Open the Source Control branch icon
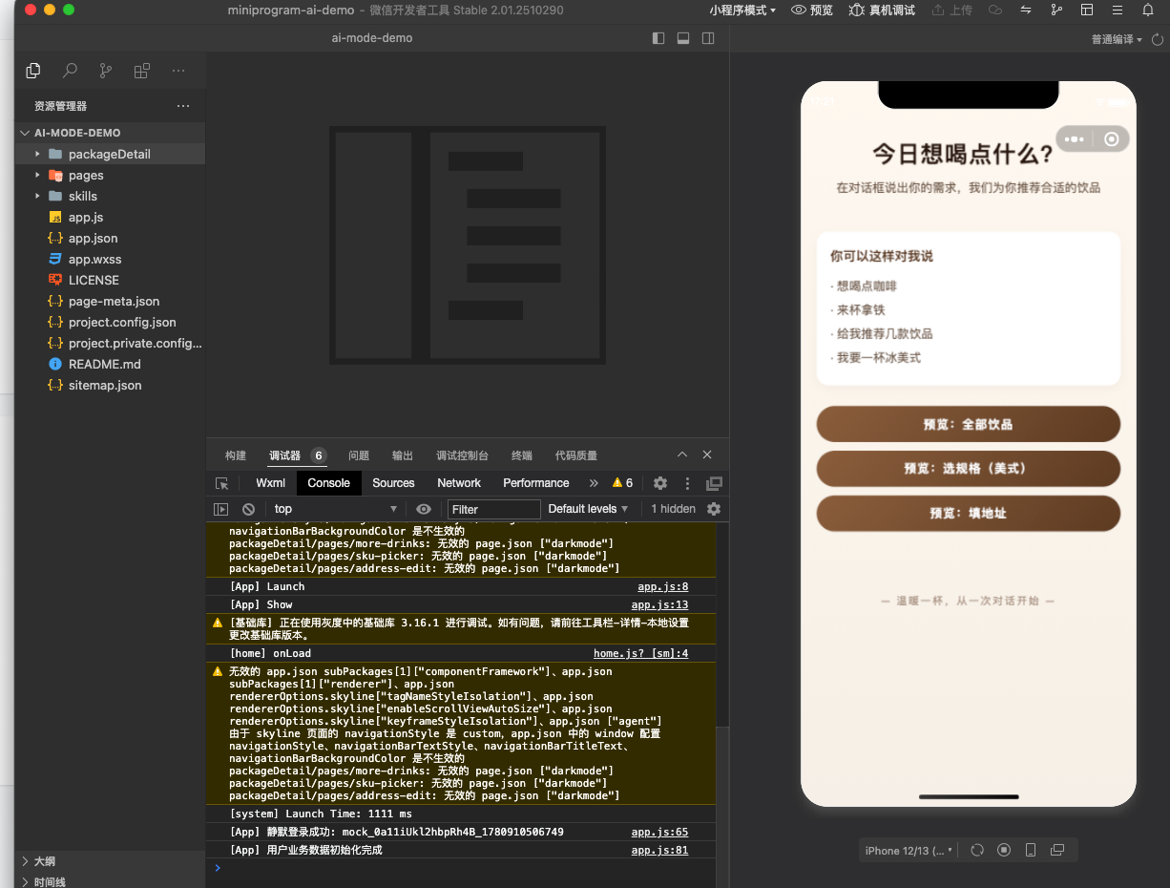This screenshot has height=888, width=1170. coord(106,71)
